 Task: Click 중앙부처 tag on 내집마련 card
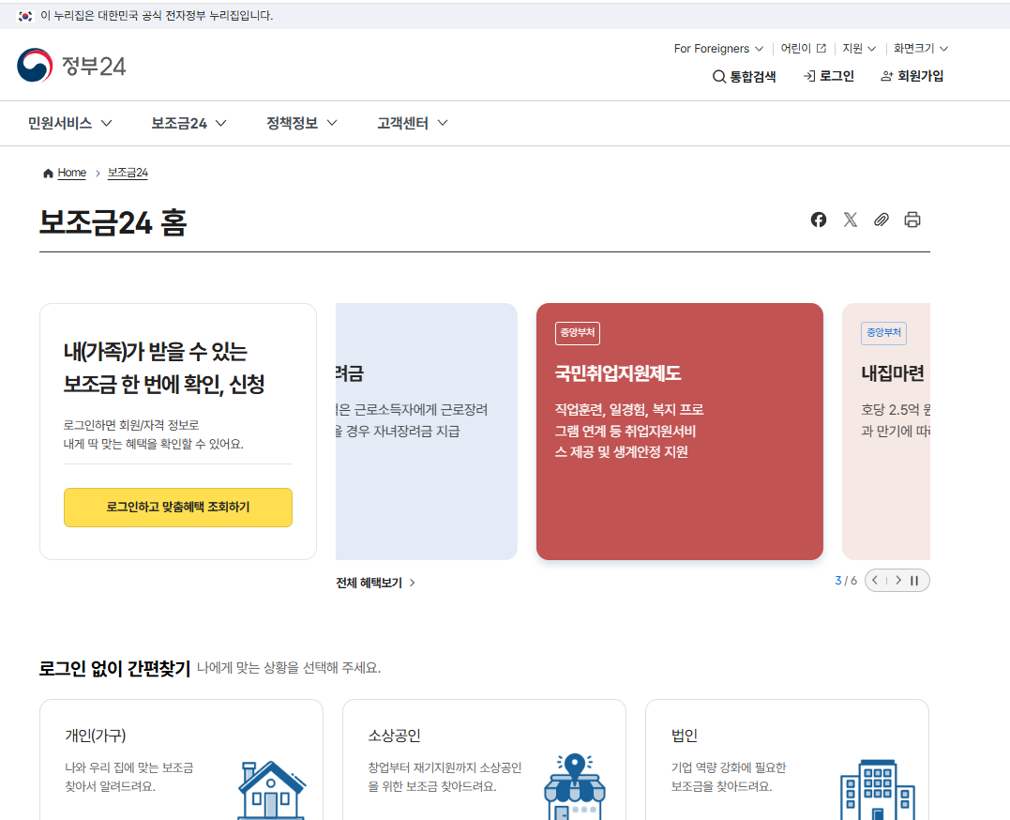point(883,333)
